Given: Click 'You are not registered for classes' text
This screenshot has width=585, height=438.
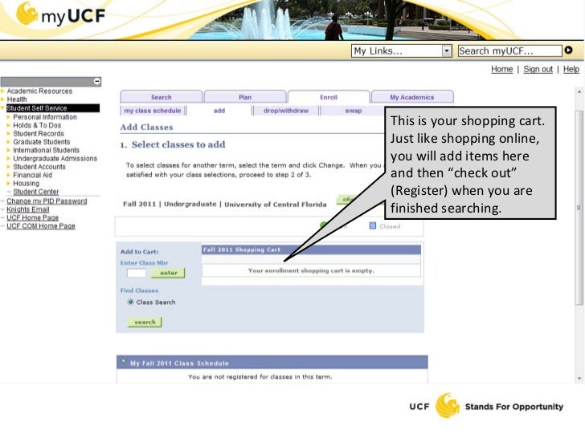Looking at the screenshot, I should coord(260,376).
